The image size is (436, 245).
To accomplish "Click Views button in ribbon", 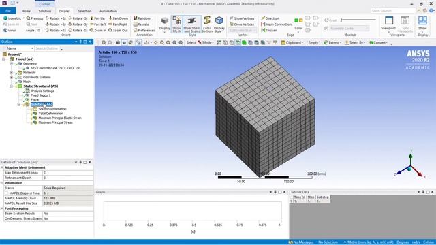I will click(x=10, y=30).
